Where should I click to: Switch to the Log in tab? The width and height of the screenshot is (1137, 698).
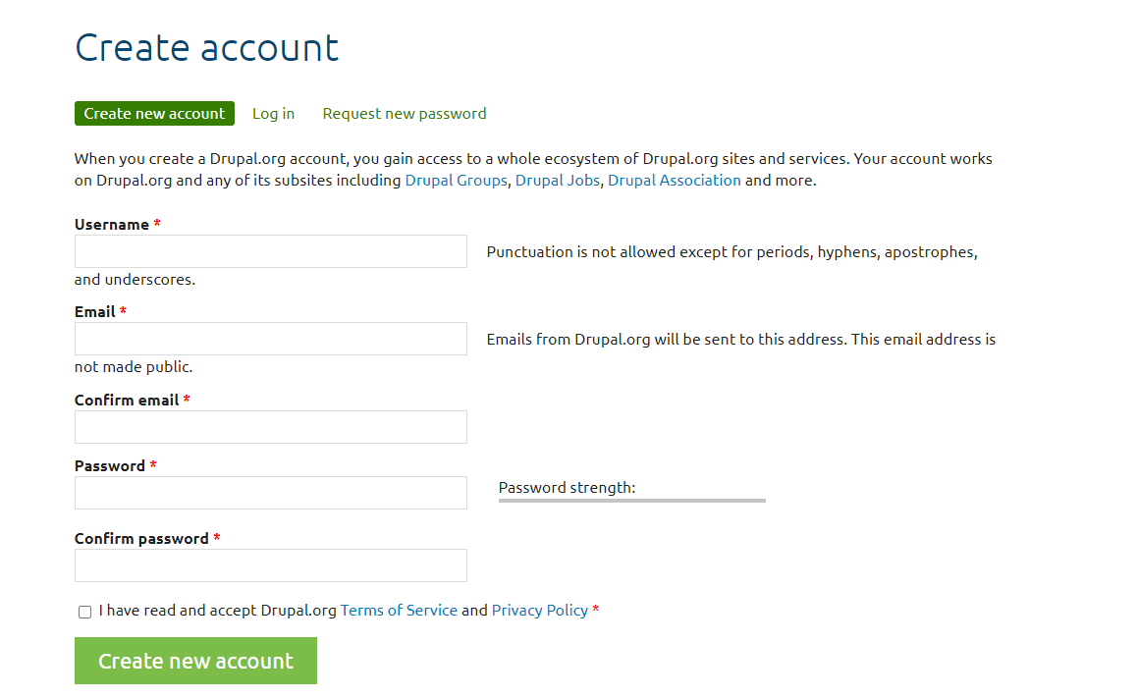(x=273, y=113)
